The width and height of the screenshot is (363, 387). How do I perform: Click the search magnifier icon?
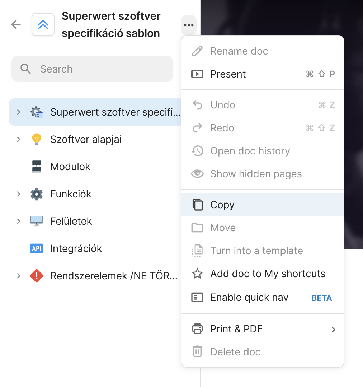(x=25, y=69)
